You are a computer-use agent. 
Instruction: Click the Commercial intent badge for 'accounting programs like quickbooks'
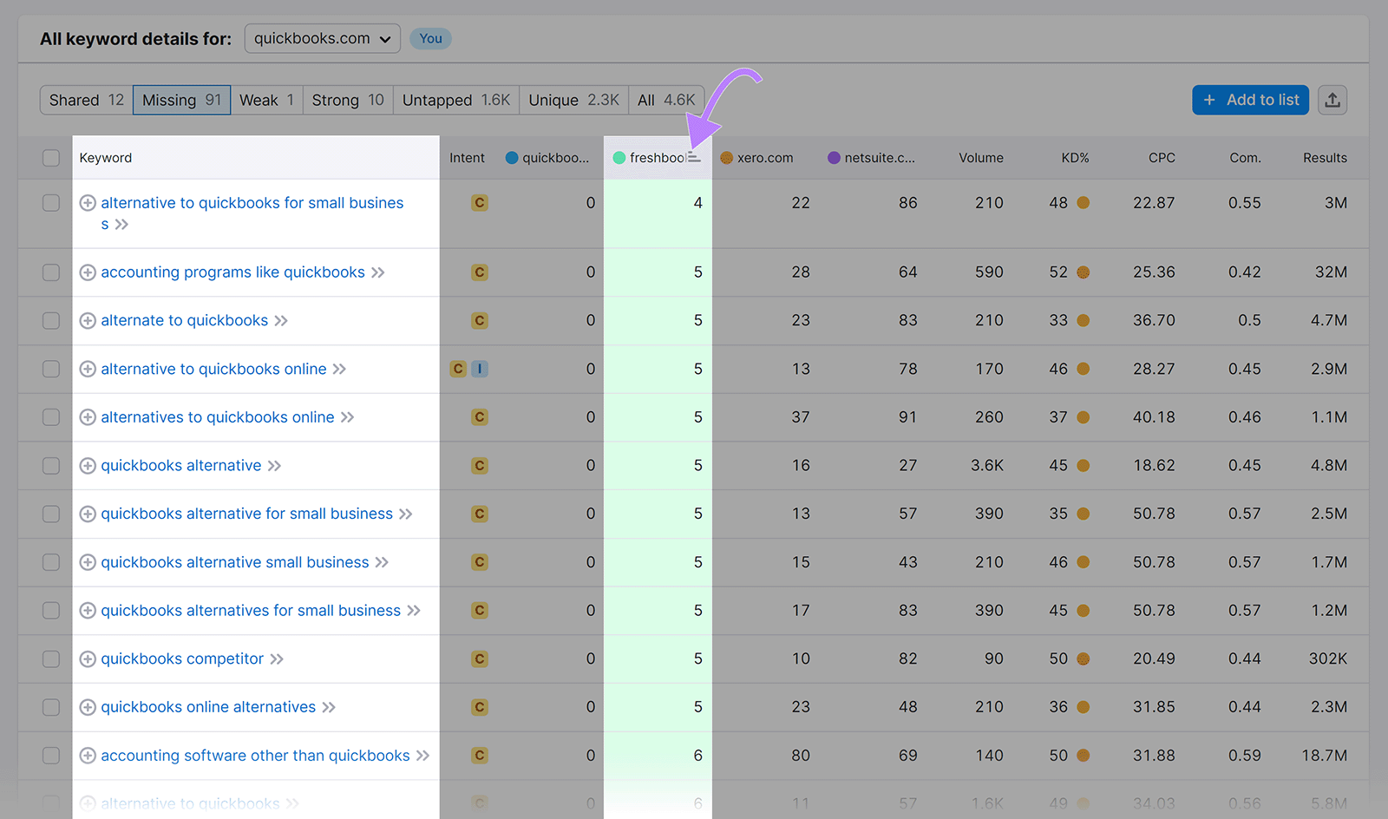point(479,272)
